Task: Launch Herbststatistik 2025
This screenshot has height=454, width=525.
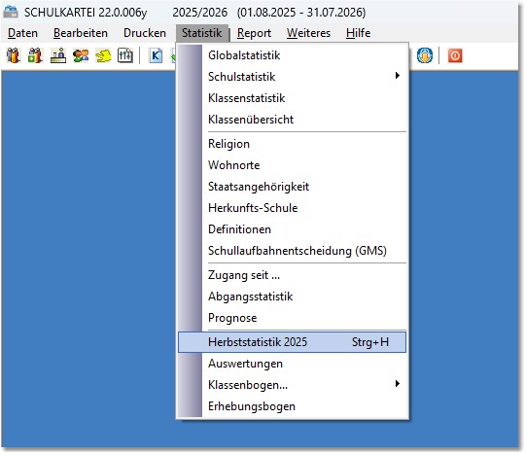Action: 292,342
